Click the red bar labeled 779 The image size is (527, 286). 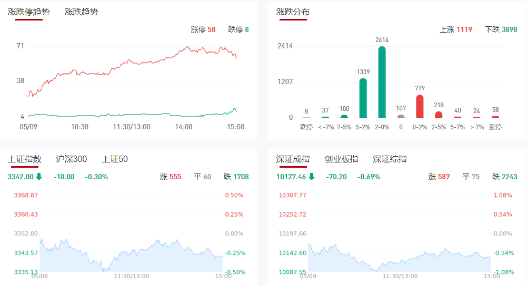[x=420, y=106]
